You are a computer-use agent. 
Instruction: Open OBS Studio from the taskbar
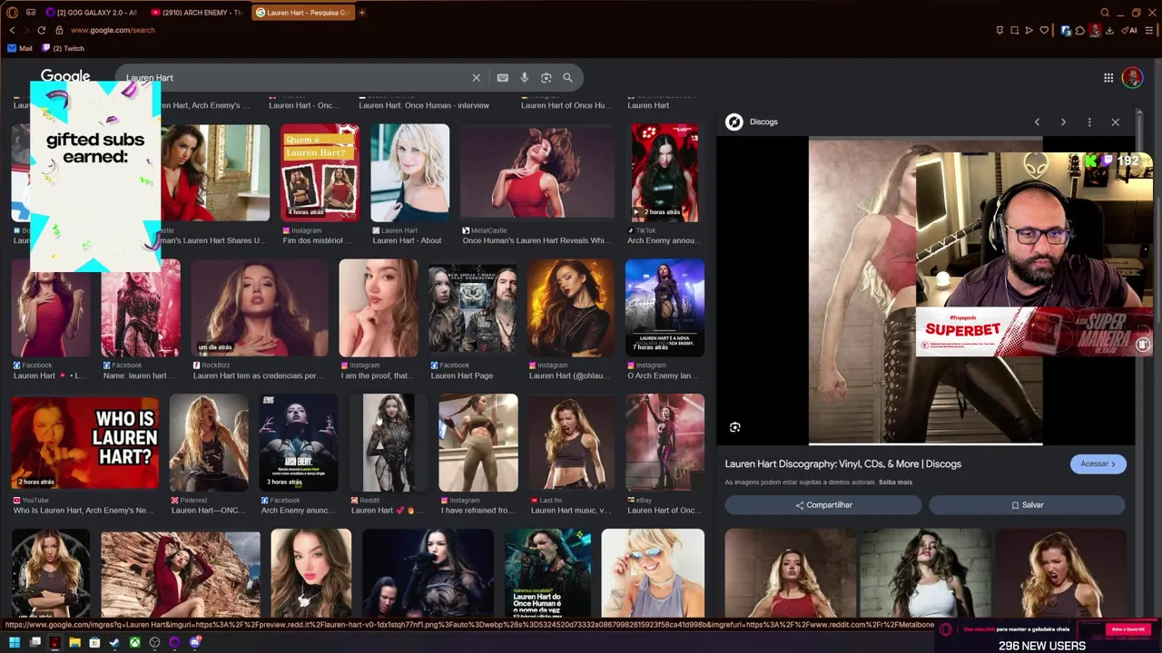pos(154,643)
